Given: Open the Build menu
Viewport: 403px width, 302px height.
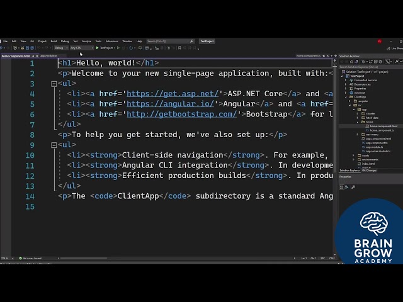Looking at the screenshot, I should click(x=54, y=41).
